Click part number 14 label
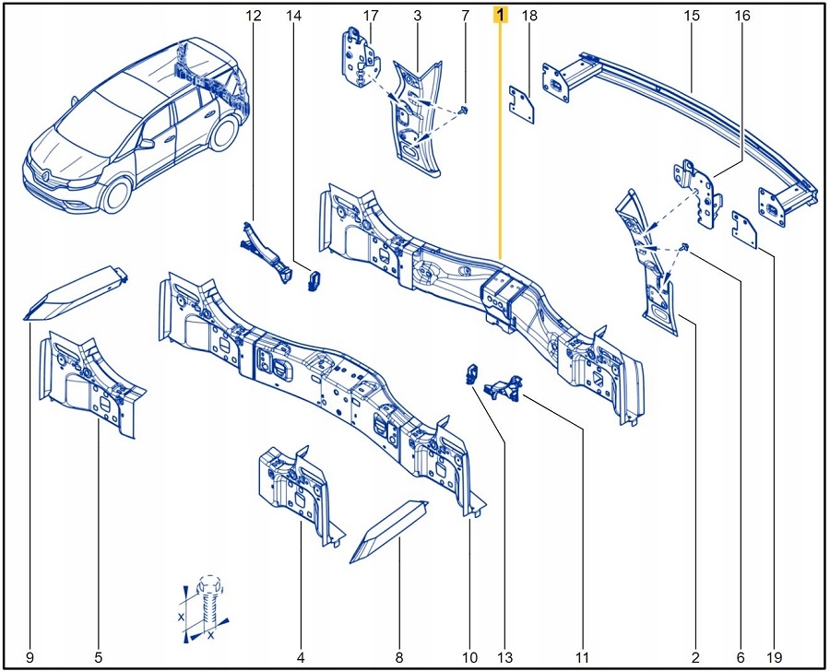 tap(294, 16)
